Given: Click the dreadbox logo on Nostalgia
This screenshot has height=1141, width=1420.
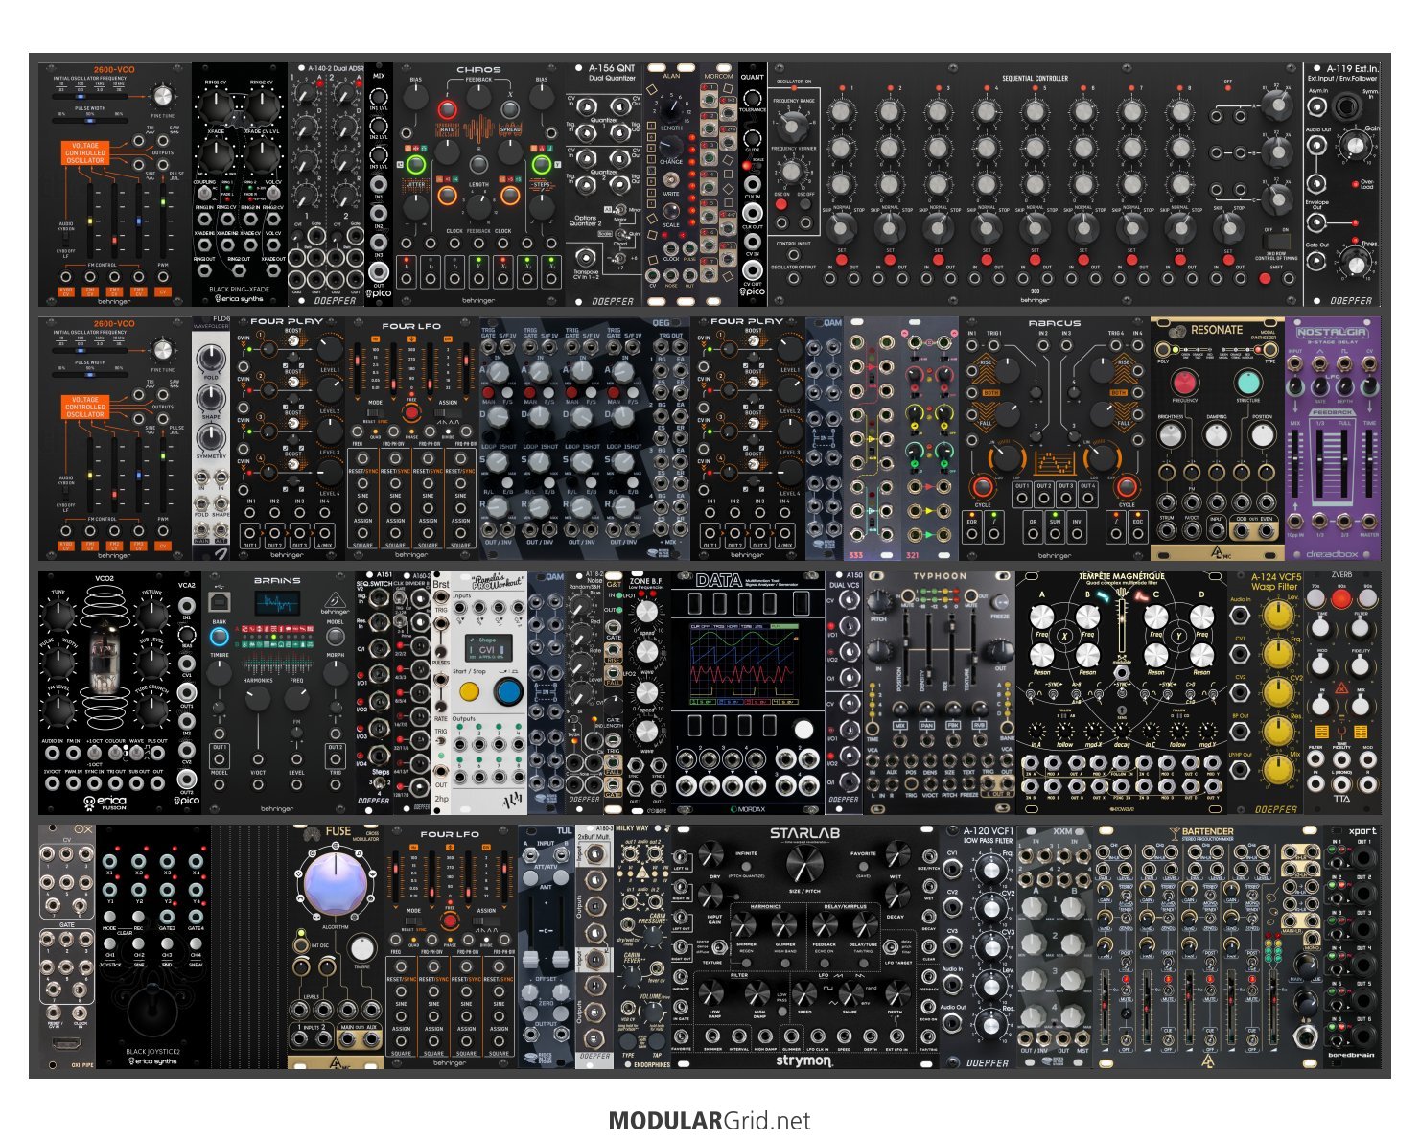Looking at the screenshot, I should [1333, 554].
